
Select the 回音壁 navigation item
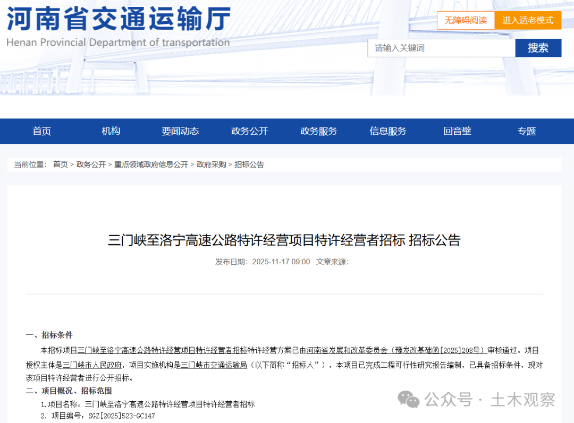coord(457,131)
